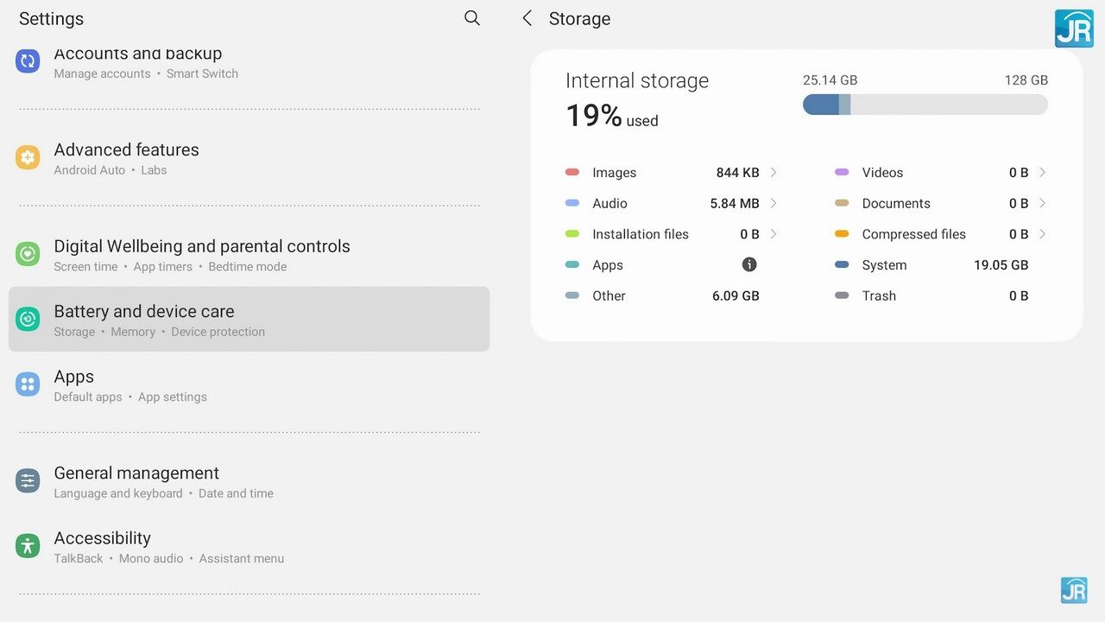Tap the back arrow beside Storage
Screen dimensions: 1105x622
point(527,18)
